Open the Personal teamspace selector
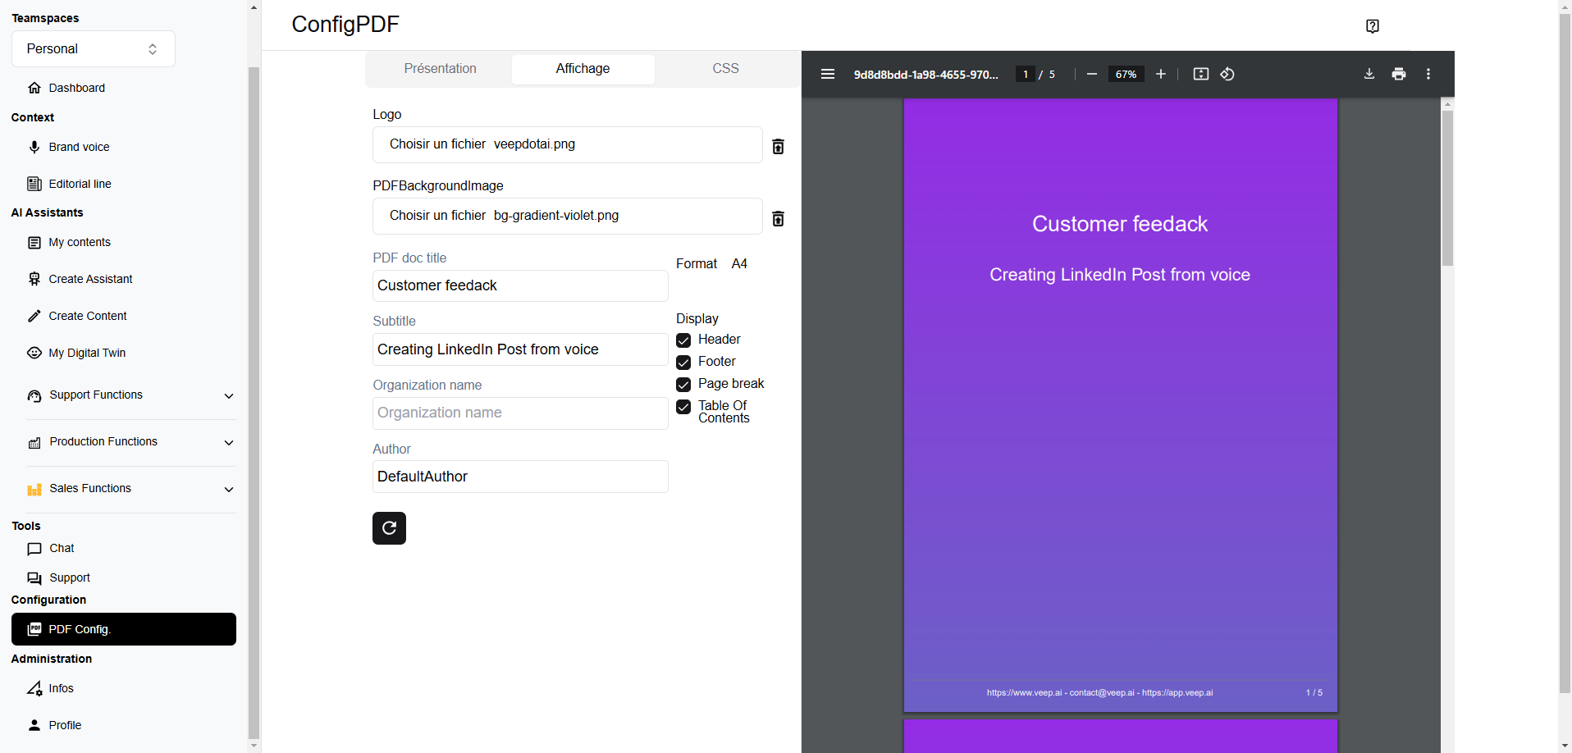The width and height of the screenshot is (1572, 753). 94,49
